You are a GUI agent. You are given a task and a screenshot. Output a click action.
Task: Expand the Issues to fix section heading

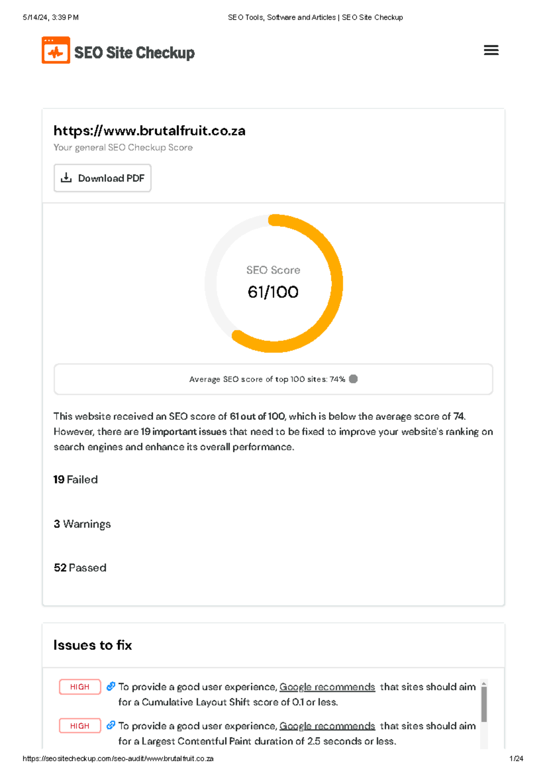pyautogui.click(x=93, y=645)
